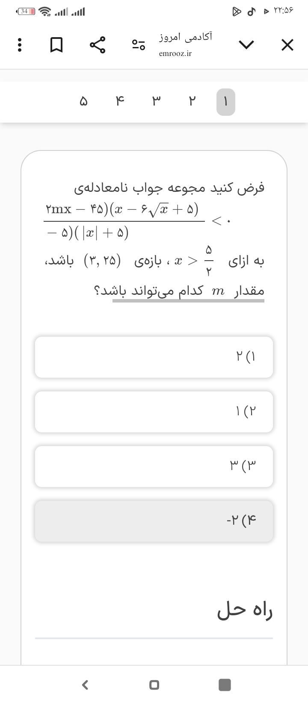Switch to question tab ۳
The image size is (308, 705).
[157, 102]
